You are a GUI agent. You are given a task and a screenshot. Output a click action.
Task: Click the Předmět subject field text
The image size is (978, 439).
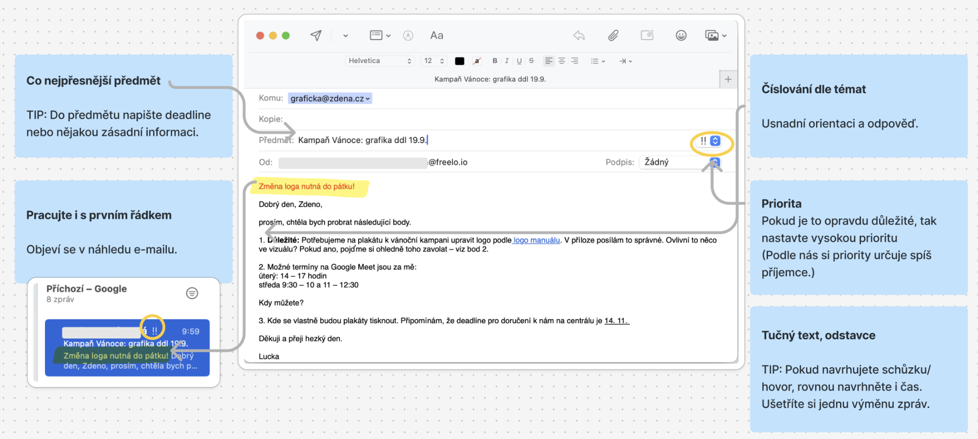pyautogui.click(x=363, y=140)
